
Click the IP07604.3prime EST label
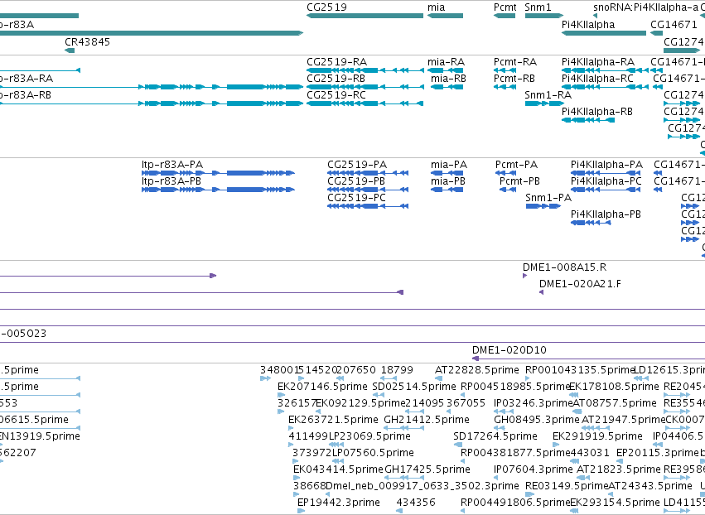534,469
